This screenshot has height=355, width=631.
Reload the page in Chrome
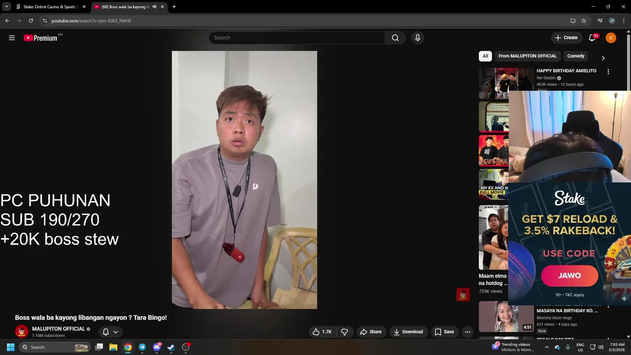point(31,21)
